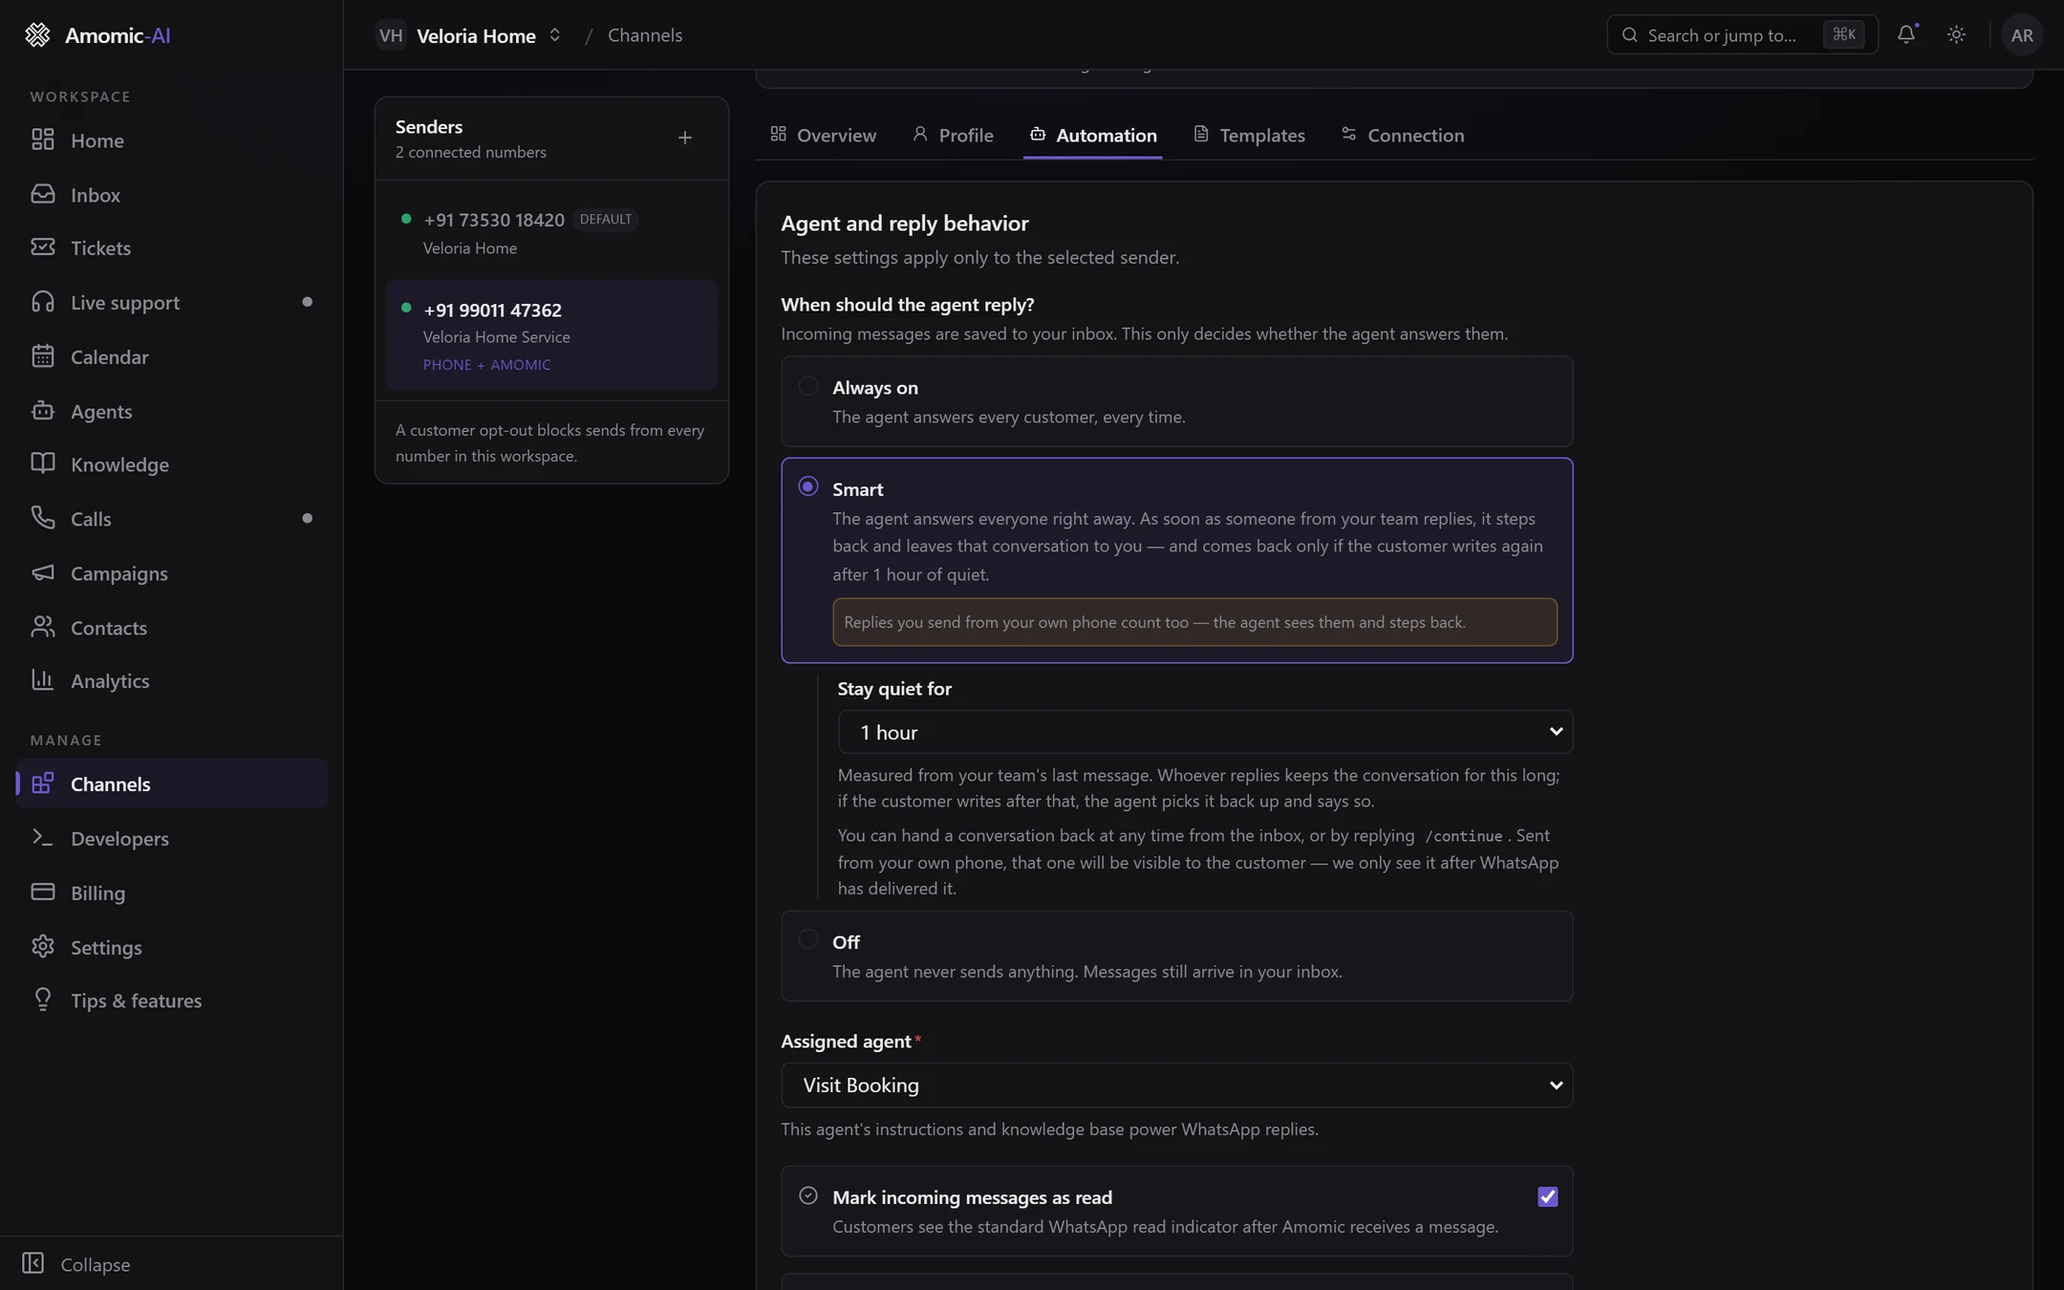This screenshot has height=1290, width=2064.
Task: Switch to the Connection tab
Action: click(x=1402, y=135)
